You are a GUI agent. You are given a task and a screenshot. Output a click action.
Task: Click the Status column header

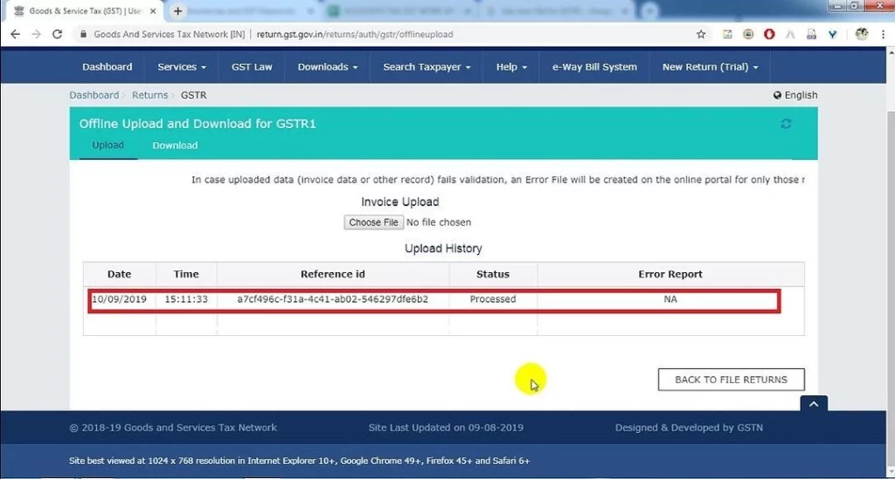[x=493, y=274]
